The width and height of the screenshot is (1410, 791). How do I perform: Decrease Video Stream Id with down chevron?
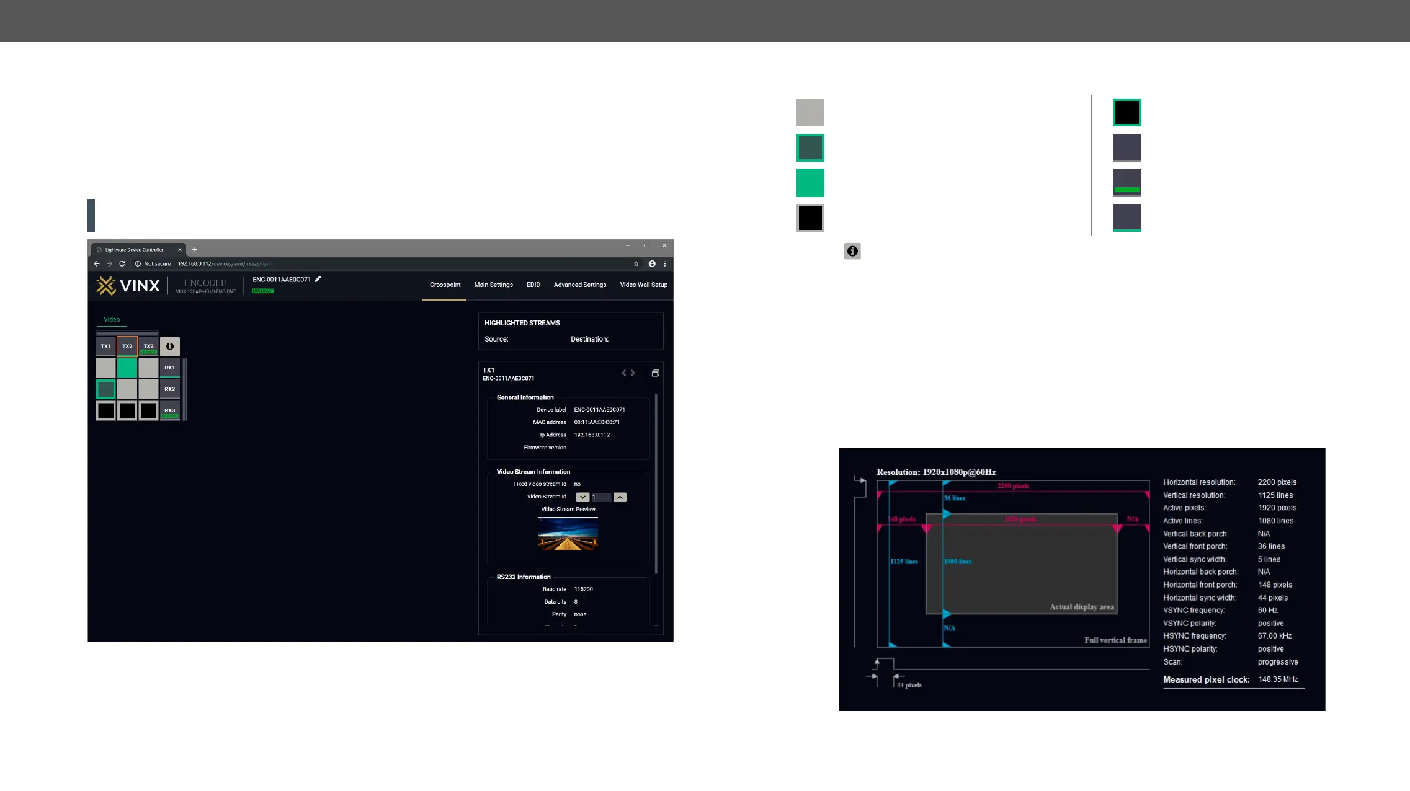coord(582,497)
